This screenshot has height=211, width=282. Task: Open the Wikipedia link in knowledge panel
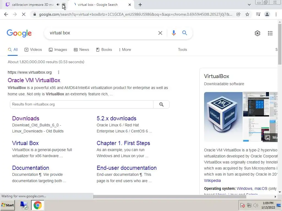click(x=212, y=181)
